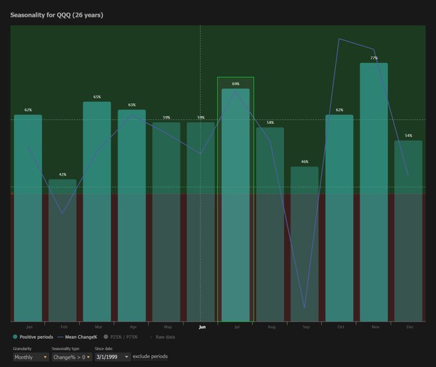Click the Feb axis label
The height and width of the screenshot is (367, 436).
pos(64,327)
